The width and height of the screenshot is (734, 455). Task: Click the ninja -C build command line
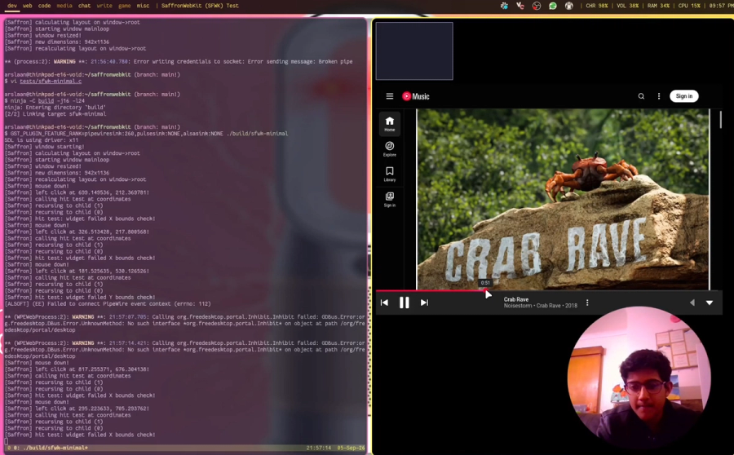point(45,100)
